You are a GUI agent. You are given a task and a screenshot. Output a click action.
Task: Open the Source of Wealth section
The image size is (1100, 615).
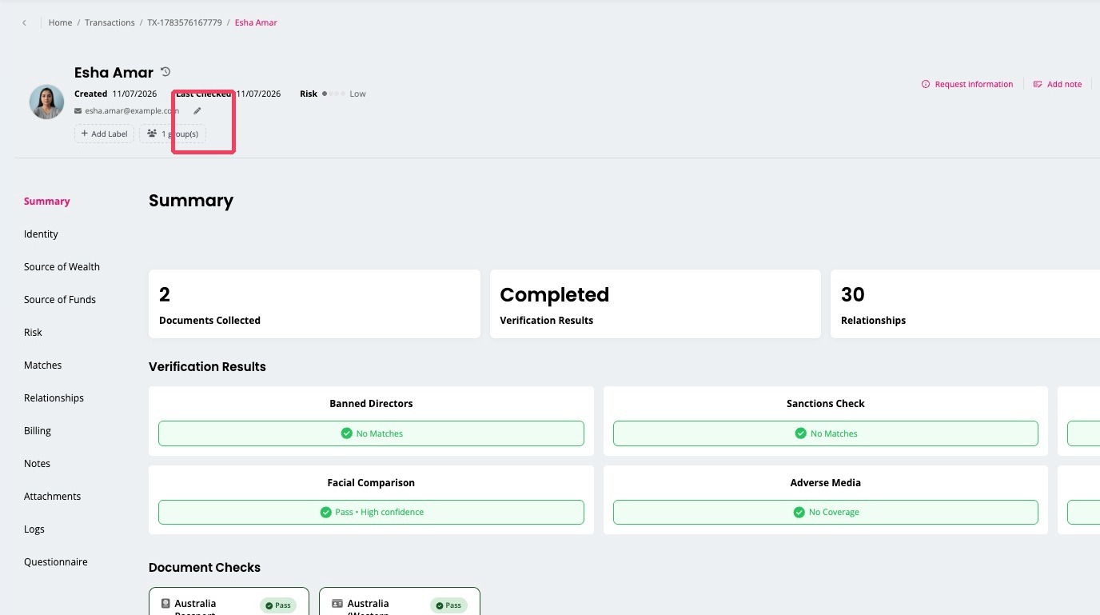pyautogui.click(x=62, y=267)
